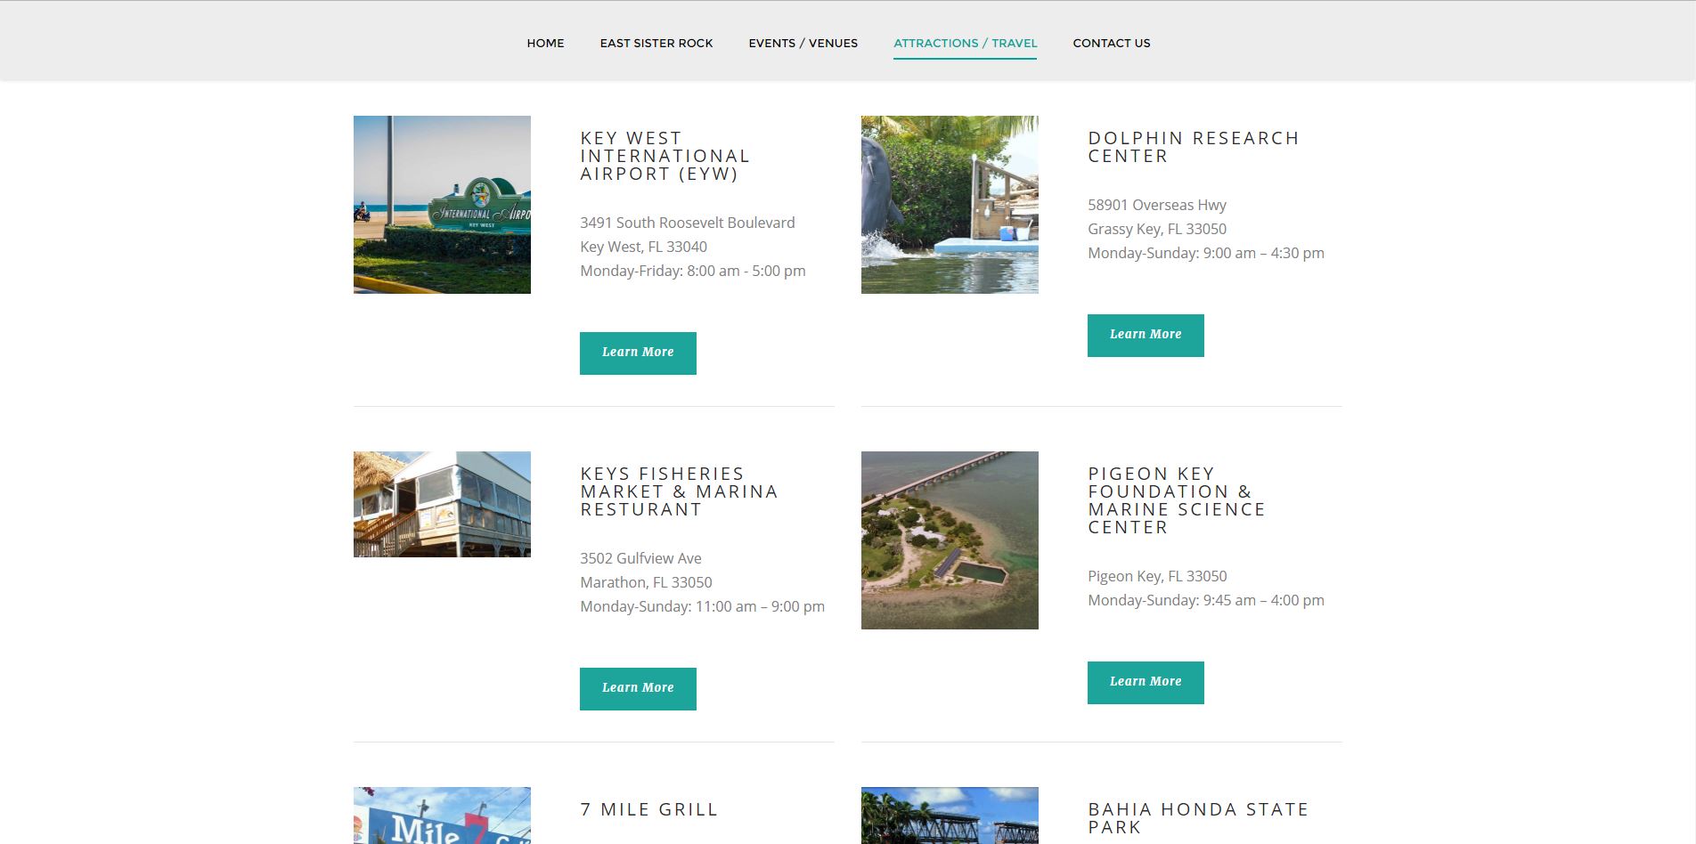Open the Events / Venues menu
The width and height of the screenshot is (1696, 844).
coord(803,43)
